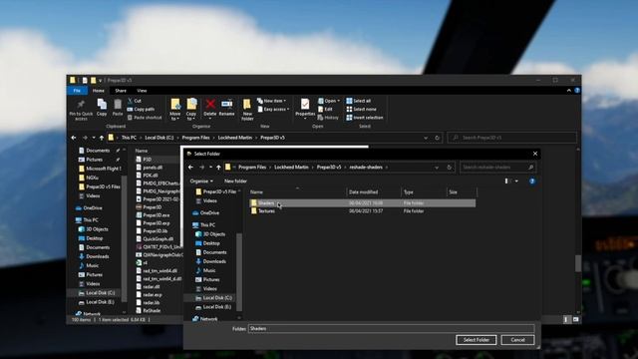Open the Easy access dropdown
This screenshot has width=638, height=359.
click(273, 109)
